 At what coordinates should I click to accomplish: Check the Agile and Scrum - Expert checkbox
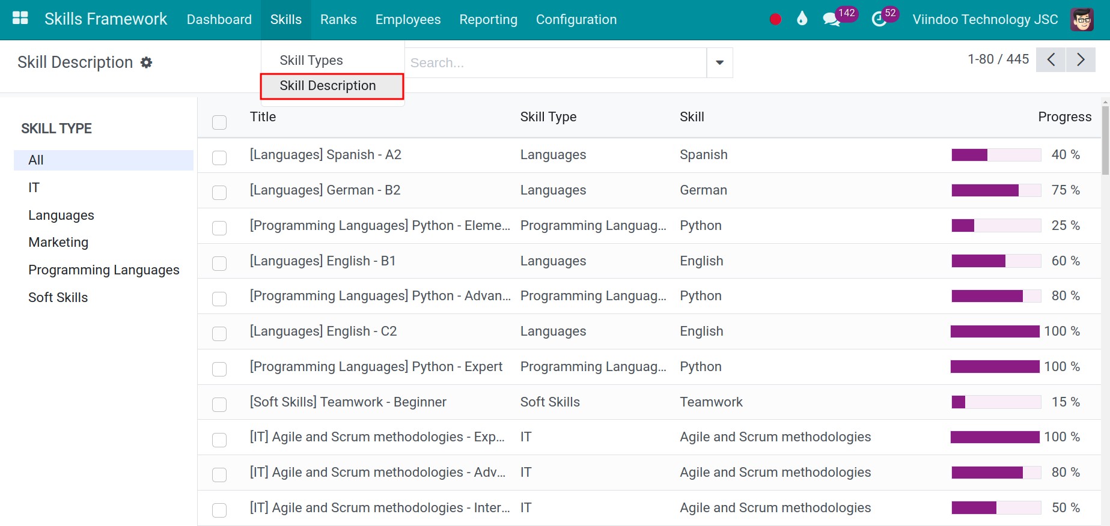tap(219, 440)
